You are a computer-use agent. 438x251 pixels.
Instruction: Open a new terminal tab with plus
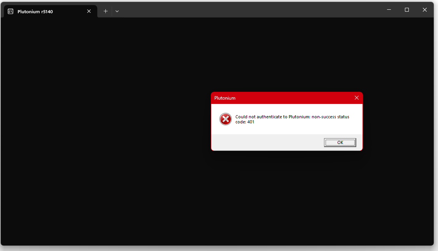click(x=105, y=11)
